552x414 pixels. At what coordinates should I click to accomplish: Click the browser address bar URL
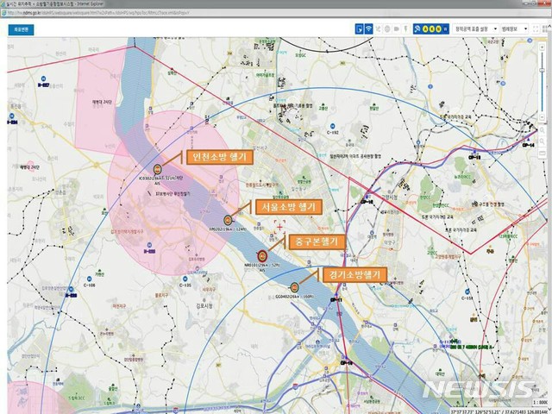point(103,12)
